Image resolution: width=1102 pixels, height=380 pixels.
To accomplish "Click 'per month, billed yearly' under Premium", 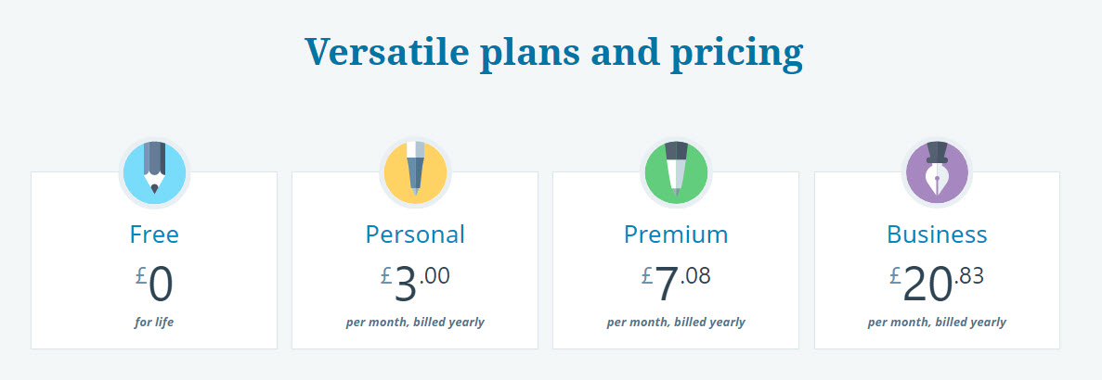I will pos(676,323).
